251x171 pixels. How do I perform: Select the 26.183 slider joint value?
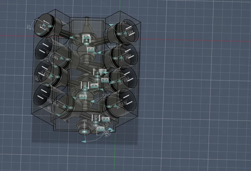pos(128,34)
